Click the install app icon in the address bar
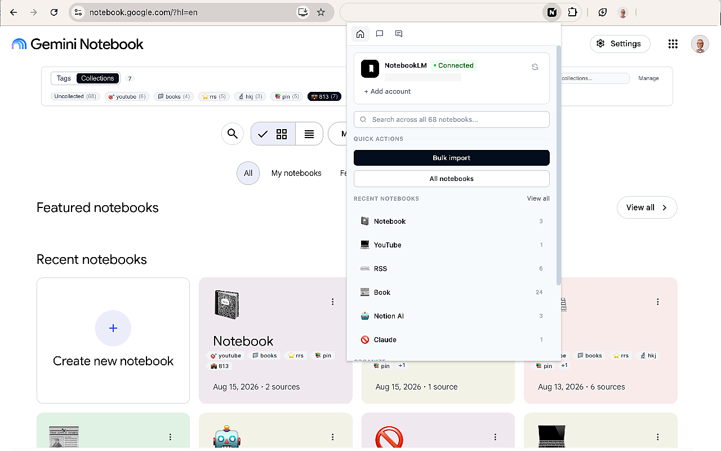The image size is (721, 451). [x=303, y=12]
